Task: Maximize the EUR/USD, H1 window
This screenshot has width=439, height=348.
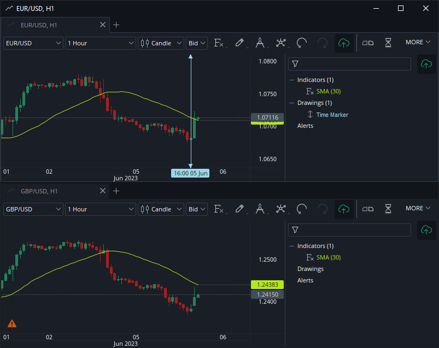Action: pos(401,8)
